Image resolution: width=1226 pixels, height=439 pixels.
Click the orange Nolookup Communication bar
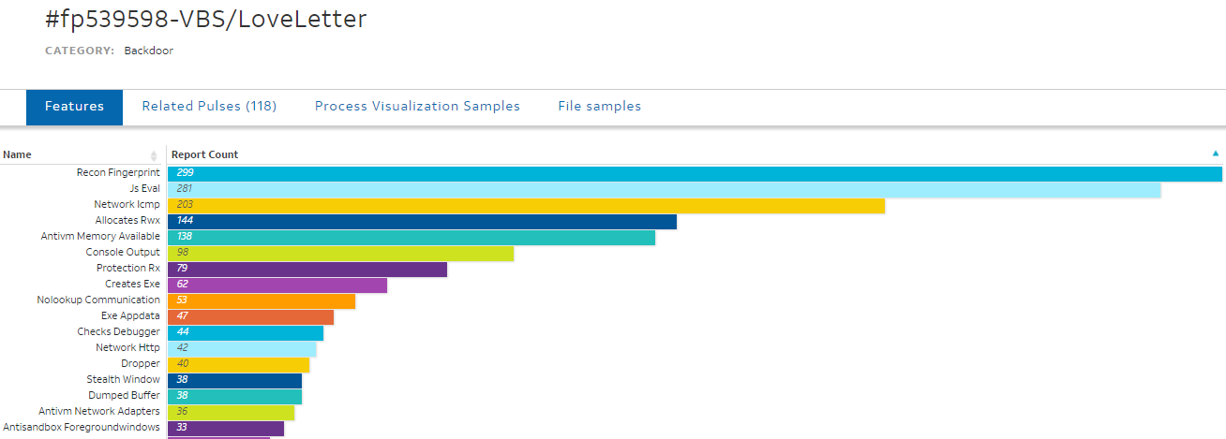261,300
